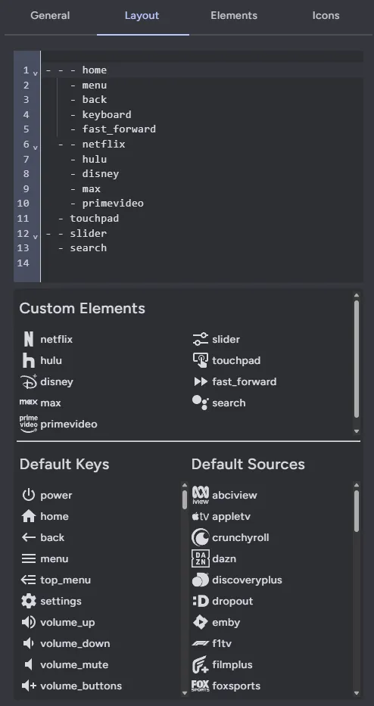Choose the fast_forward double-arrow icon
The image size is (374, 706).
(201, 381)
